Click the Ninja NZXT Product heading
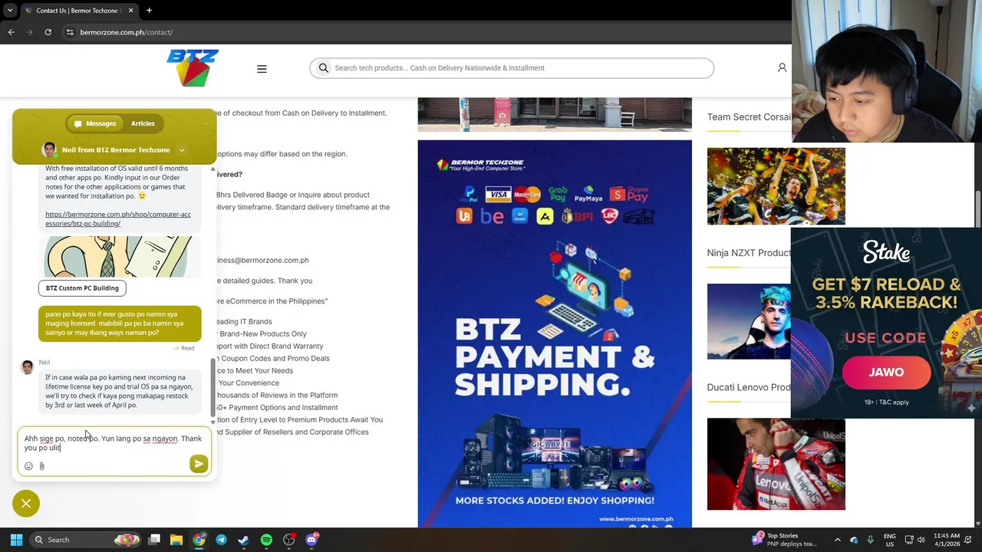Viewport: 982px width, 552px height. pyautogui.click(x=749, y=253)
